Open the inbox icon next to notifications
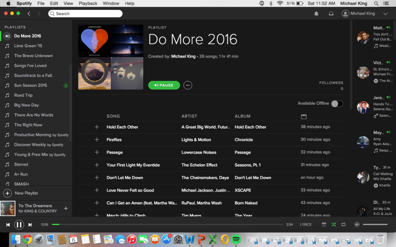Screen dimensions: 396x247 (332, 13)
